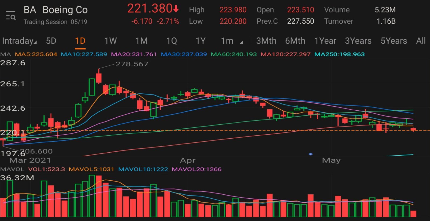
Task: Click the Prev.C 227.550 value
Action: [300, 21]
